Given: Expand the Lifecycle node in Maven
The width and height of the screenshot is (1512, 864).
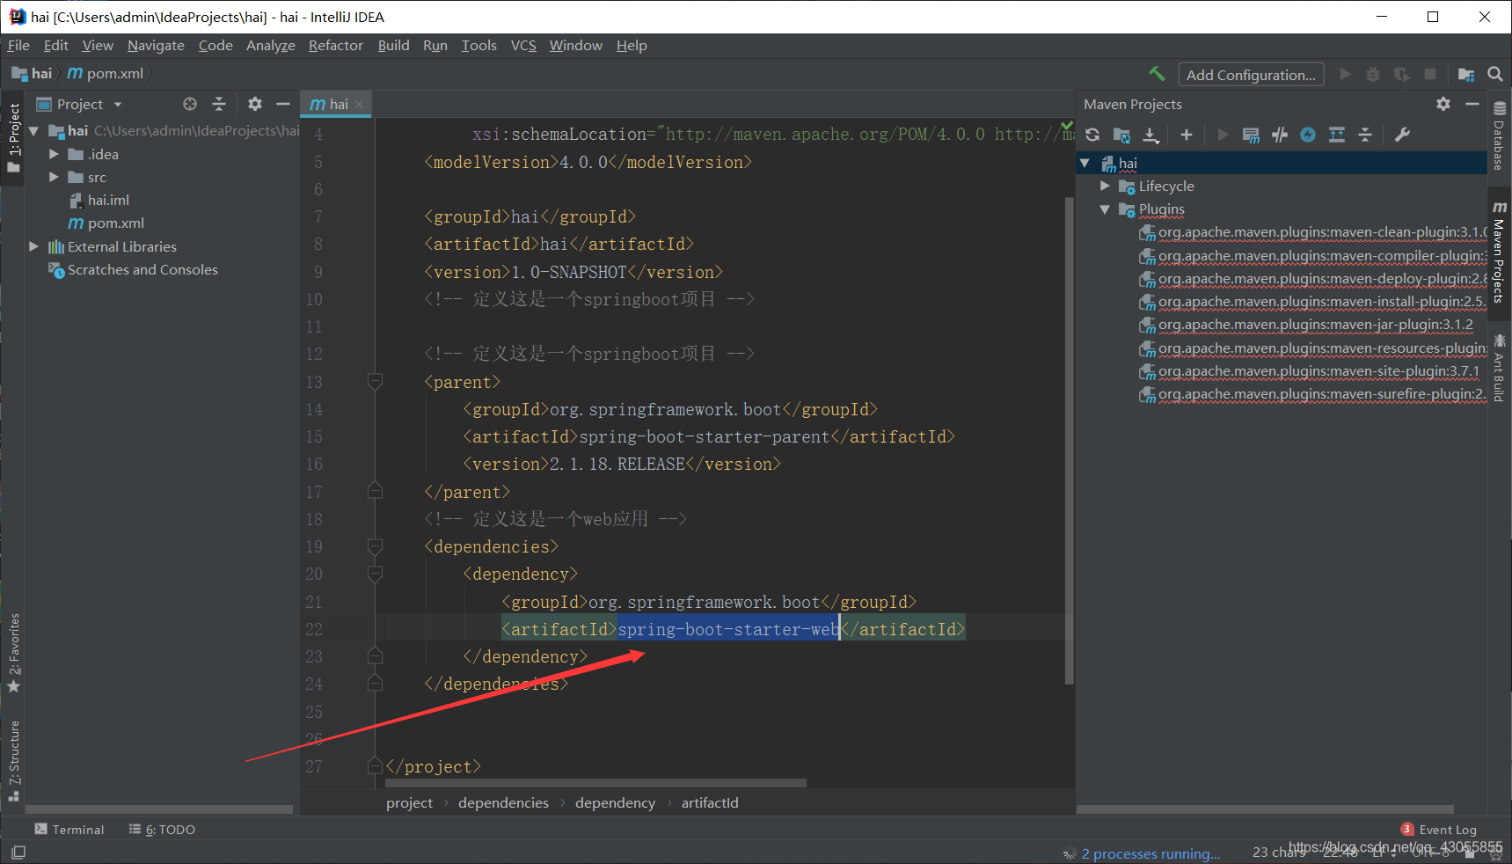Looking at the screenshot, I should [x=1105, y=187].
